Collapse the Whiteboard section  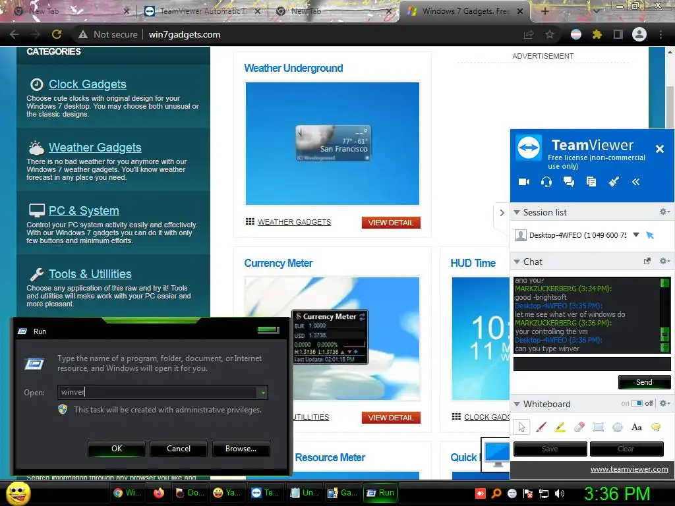(x=517, y=404)
